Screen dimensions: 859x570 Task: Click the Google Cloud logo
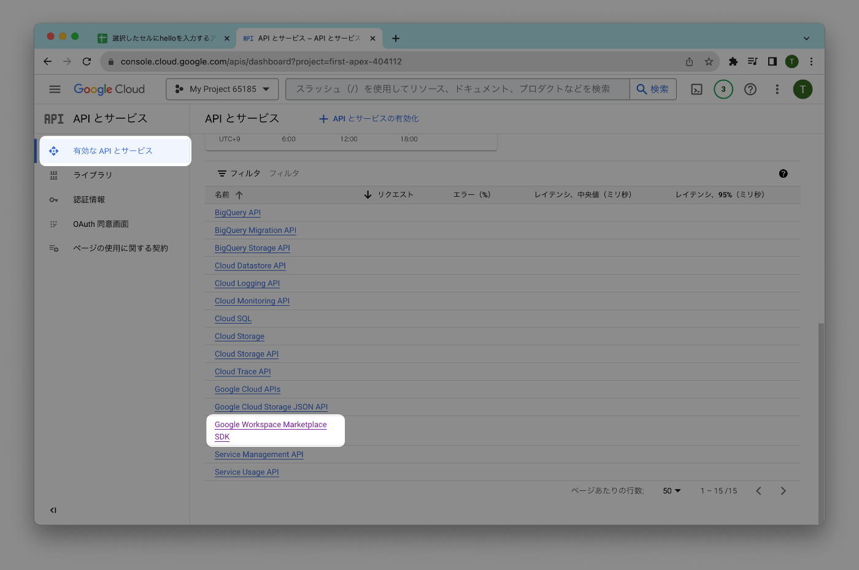pyautogui.click(x=109, y=89)
